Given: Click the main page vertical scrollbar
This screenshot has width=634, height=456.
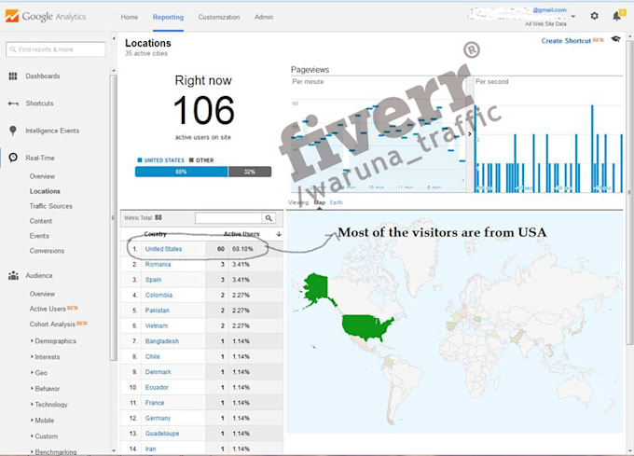Looking at the screenshot, I should tap(630, 194).
